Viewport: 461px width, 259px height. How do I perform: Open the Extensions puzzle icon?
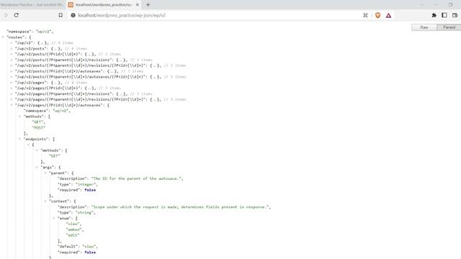click(x=434, y=15)
